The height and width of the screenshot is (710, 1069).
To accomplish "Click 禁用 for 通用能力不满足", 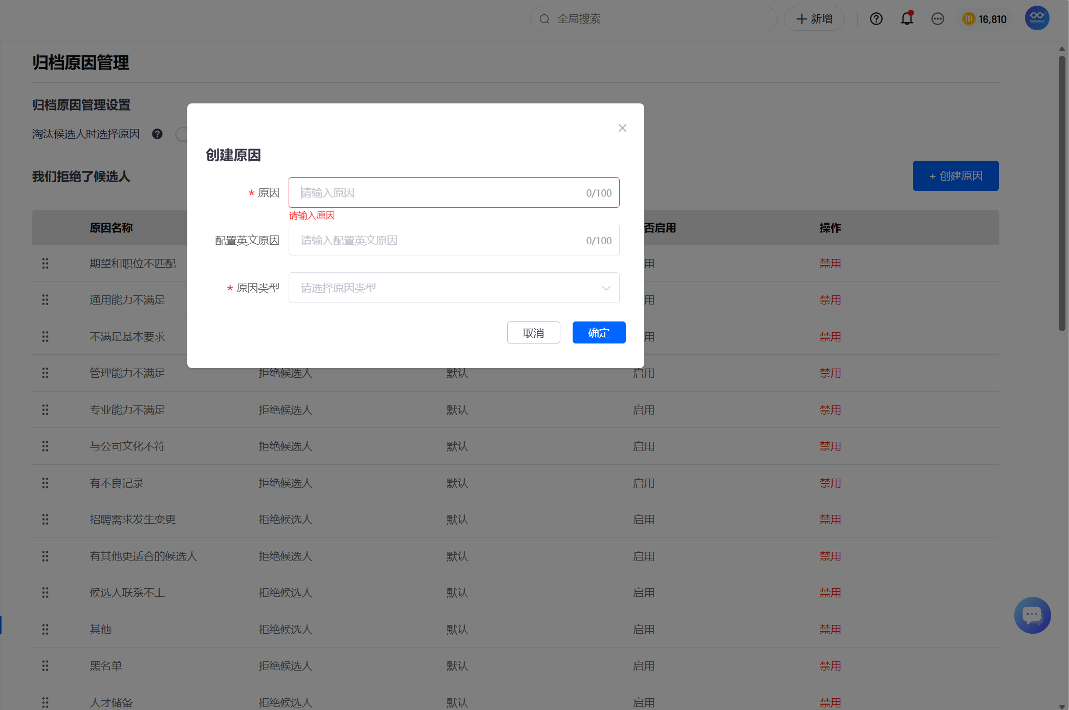I will pyautogui.click(x=830, y=299).
